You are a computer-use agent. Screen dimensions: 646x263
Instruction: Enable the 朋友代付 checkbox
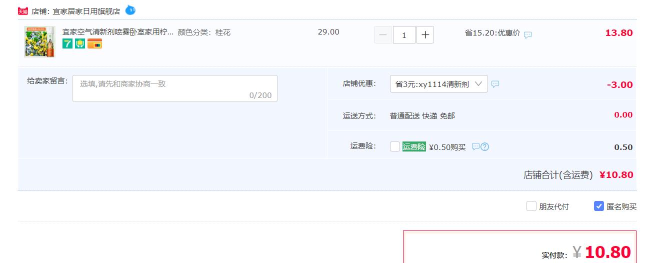[531, 206]
